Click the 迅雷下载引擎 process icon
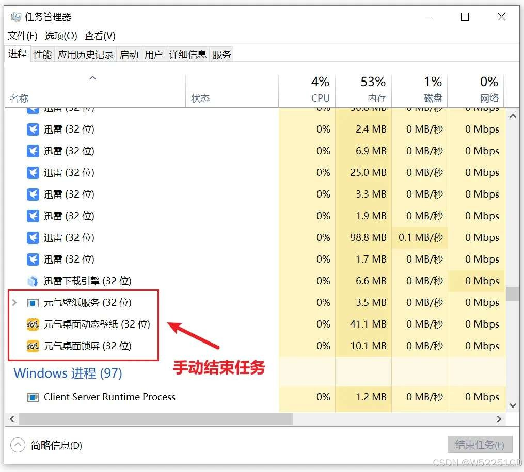The height and width of the screenshot is (472, 524). [33, 282]
